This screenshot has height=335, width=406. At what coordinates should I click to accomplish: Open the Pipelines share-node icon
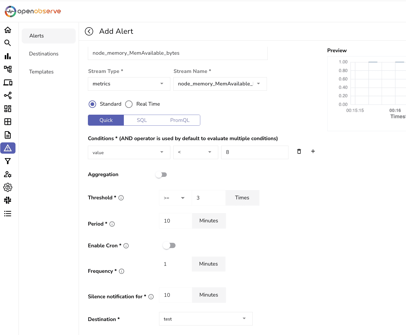tap(8, 95)
